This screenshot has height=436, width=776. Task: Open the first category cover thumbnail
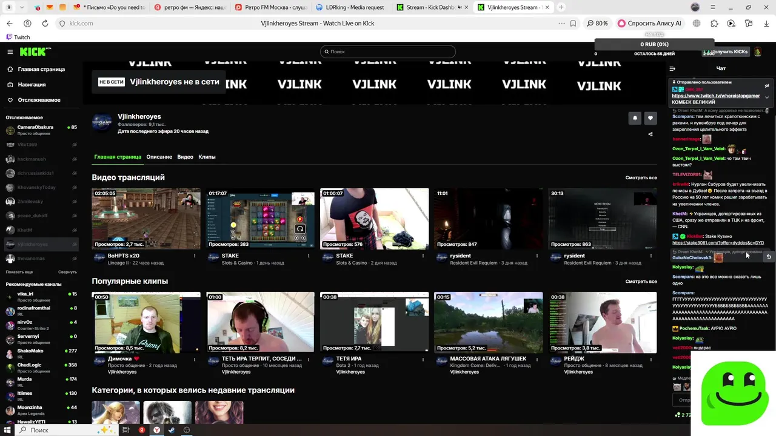[x=116, y=412]
